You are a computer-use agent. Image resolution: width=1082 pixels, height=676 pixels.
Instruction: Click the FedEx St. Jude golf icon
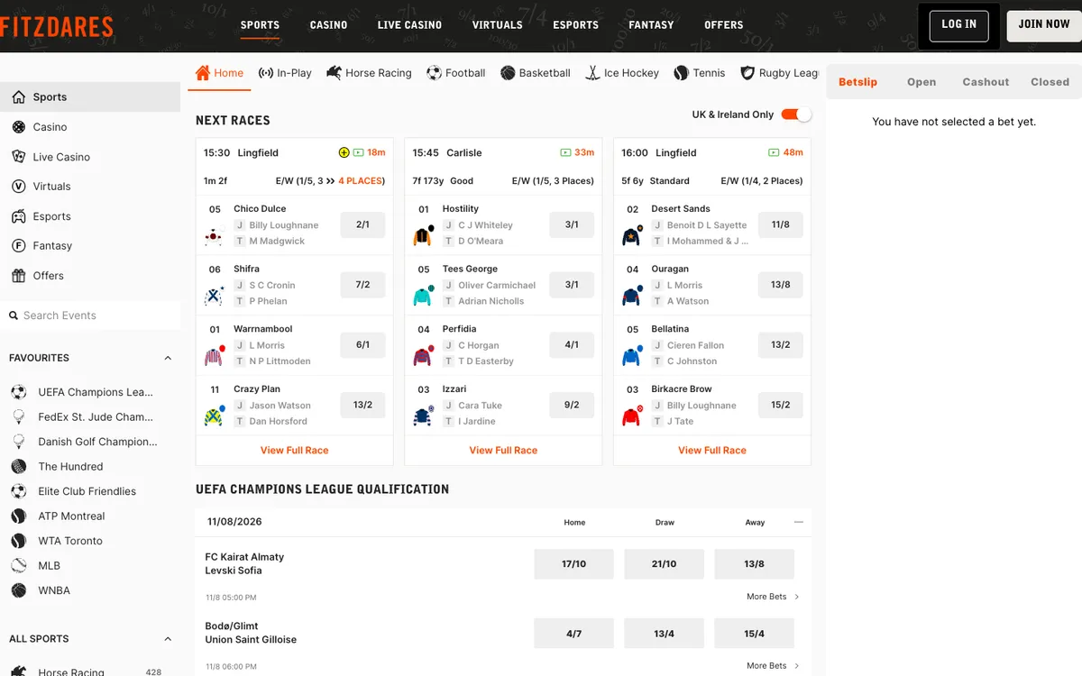pyautogui.click(x=18, y=417)
